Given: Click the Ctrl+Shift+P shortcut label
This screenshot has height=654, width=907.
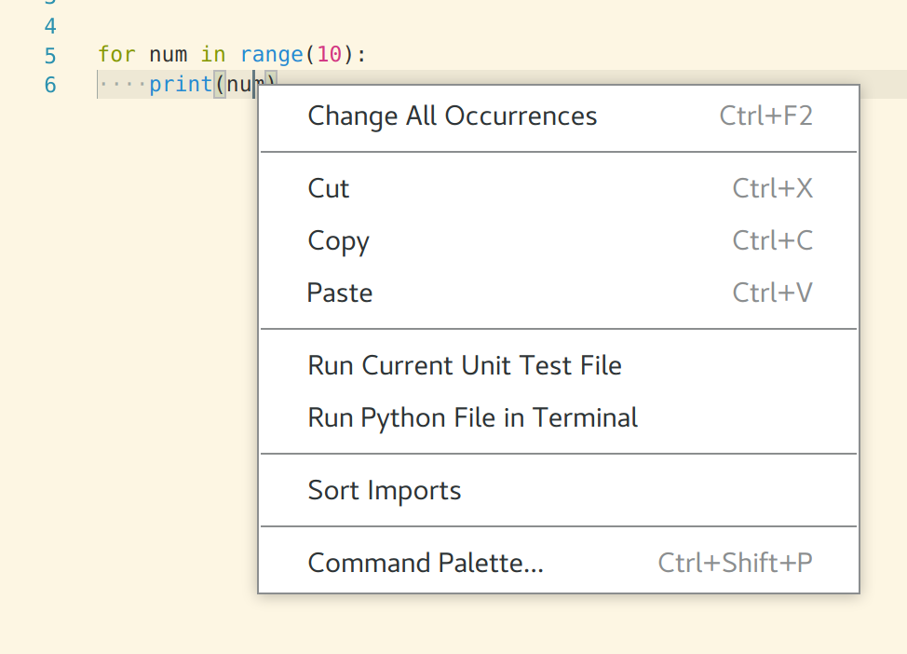Looking at the screenshot, I should [x=735, y=563].
